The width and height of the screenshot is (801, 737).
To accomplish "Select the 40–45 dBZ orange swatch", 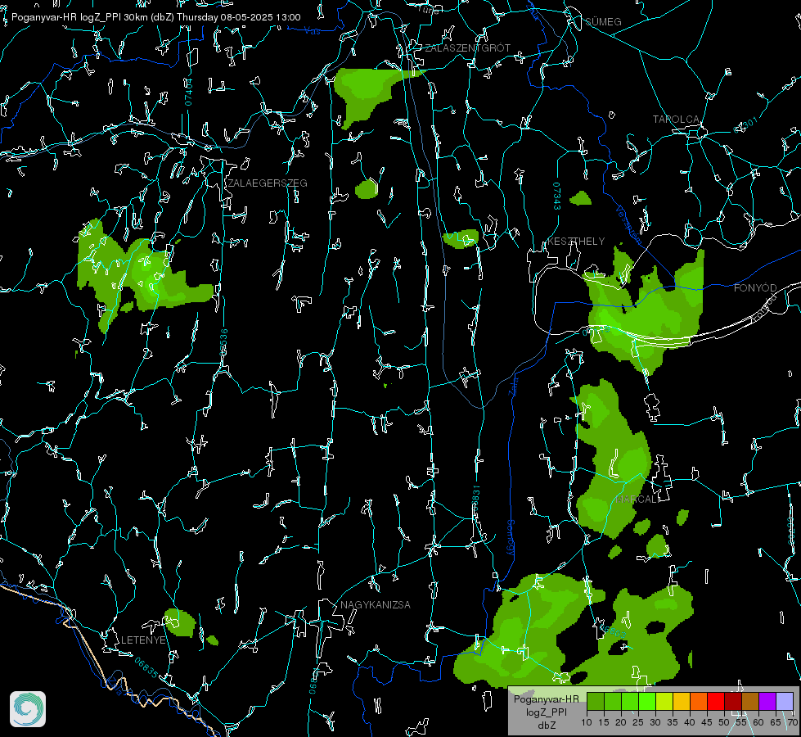I will click(699, 701).
